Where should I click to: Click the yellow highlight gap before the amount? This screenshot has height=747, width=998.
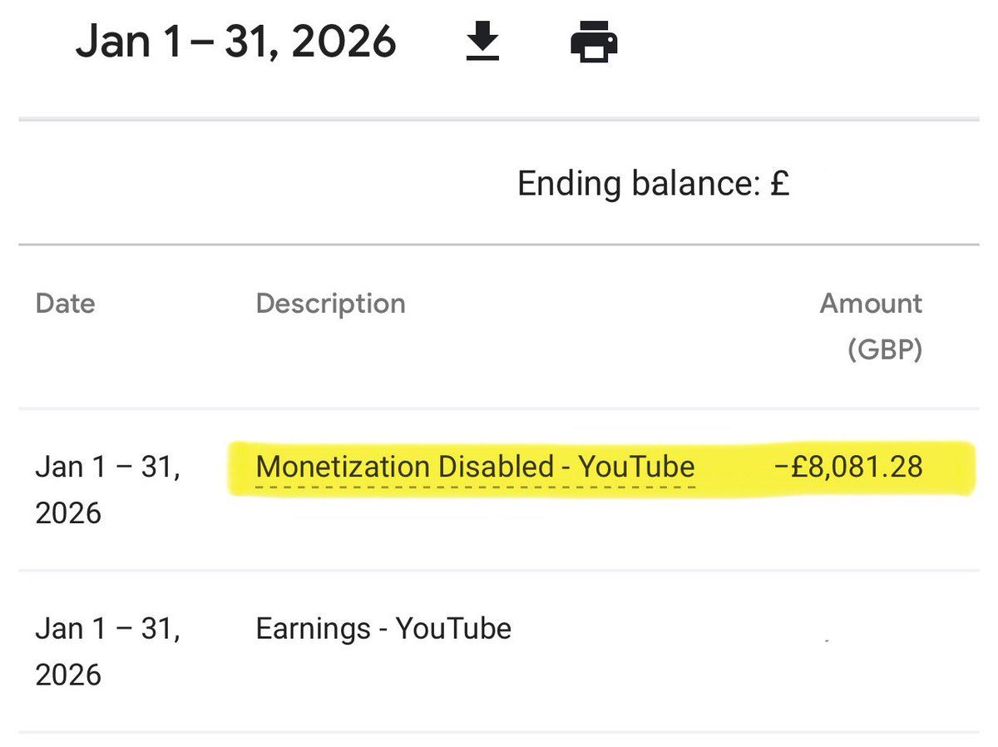(734, 467)
